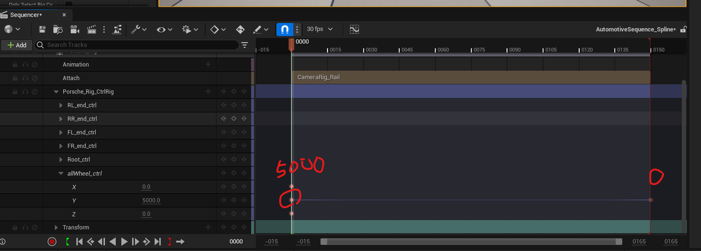Click the Y value field 5000.0

point(151,200)
